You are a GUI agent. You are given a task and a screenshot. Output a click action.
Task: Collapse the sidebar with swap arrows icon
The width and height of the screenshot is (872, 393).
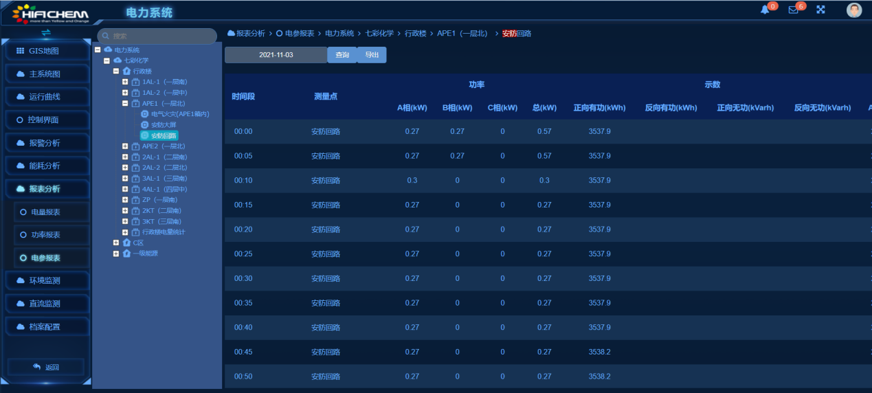tap(46, 33)
